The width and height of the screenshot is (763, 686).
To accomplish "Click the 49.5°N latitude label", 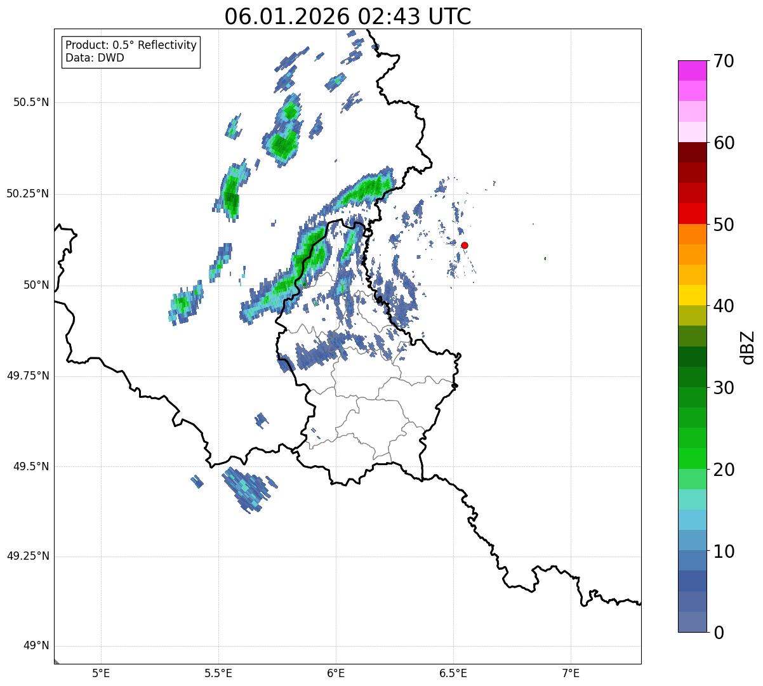I will click(x=30, y=466).
